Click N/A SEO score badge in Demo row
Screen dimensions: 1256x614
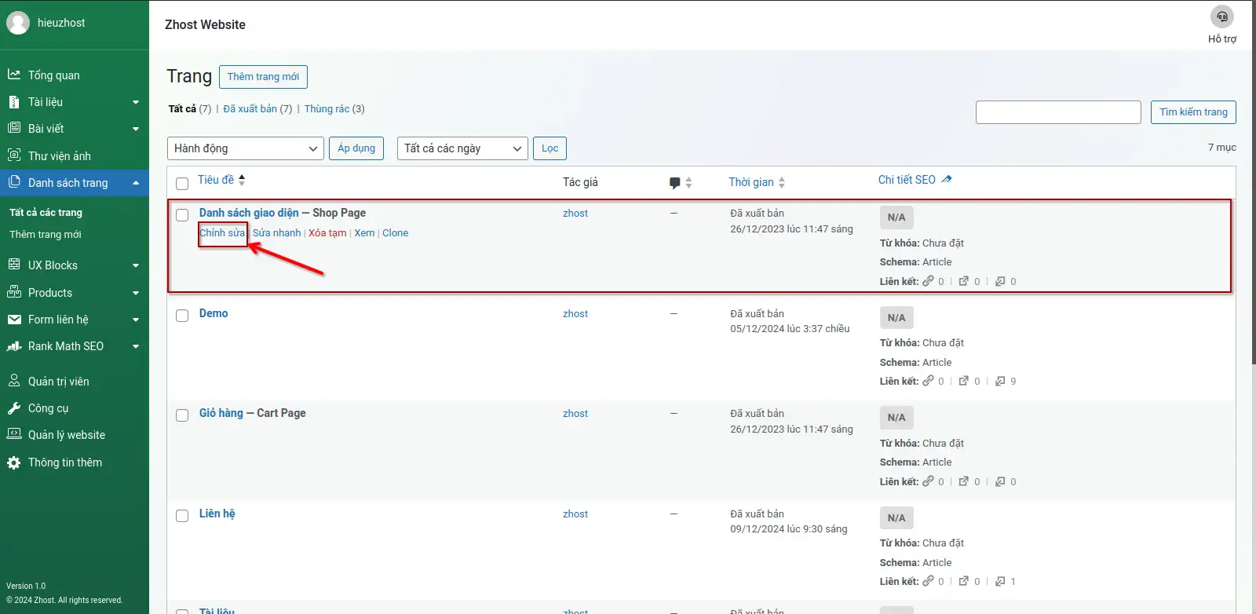[x=896, y=318]
